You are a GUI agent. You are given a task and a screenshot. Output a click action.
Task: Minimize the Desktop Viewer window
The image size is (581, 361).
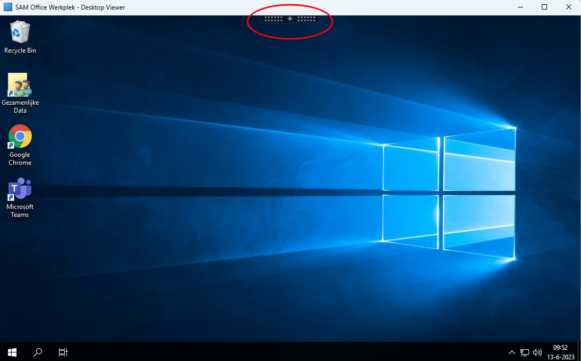point(519,7)
